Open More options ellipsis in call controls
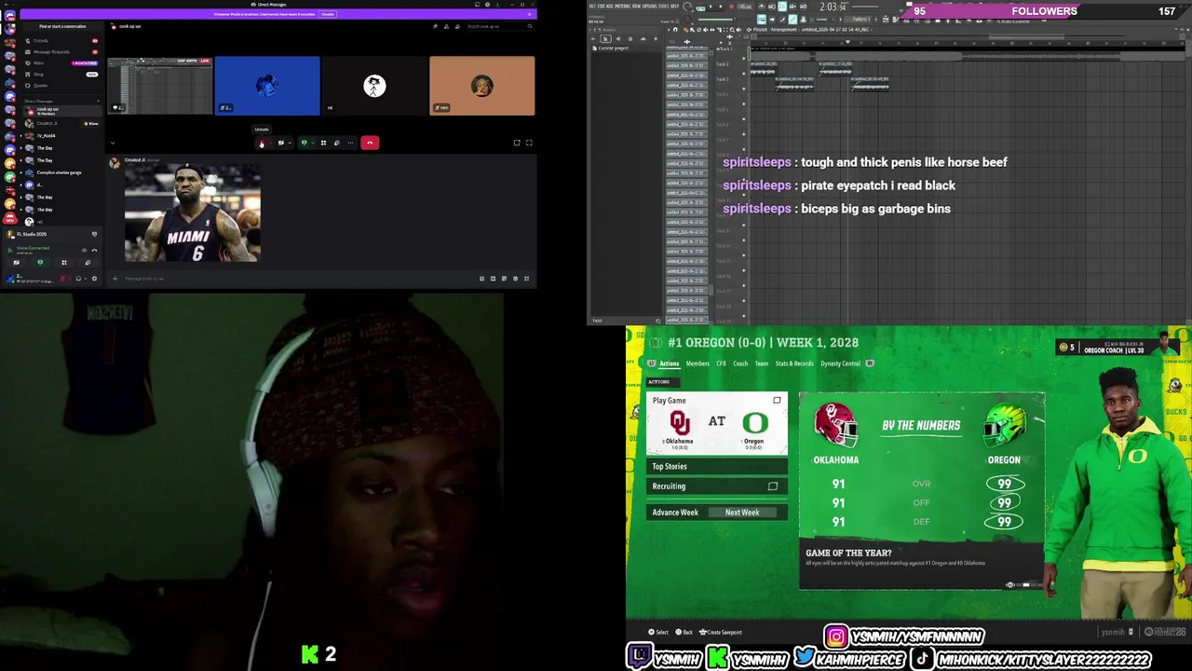1192x671 pixels. pos(350,143)
